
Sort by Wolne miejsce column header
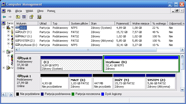click(x=141, y=23)
